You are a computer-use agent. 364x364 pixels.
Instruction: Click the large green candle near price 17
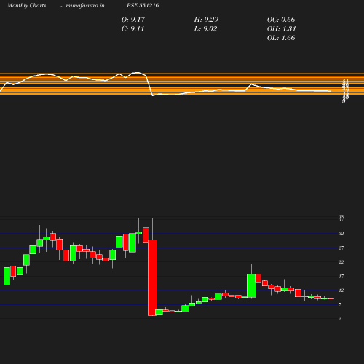pos(251,285)
